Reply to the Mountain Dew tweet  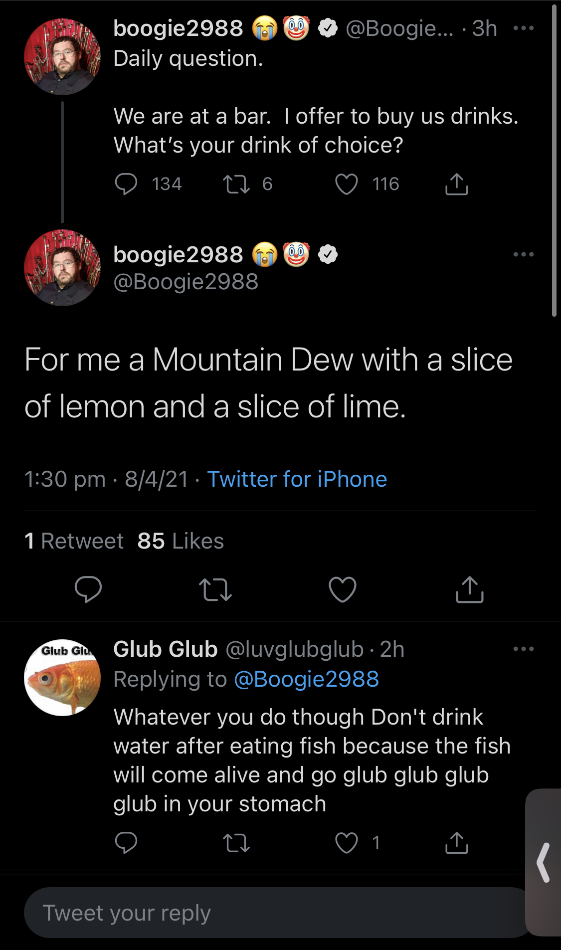pyautogui.click(x=88, y=589)
